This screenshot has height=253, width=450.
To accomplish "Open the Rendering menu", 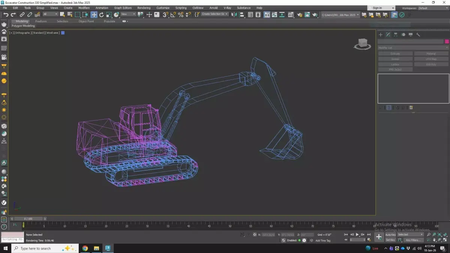I will pyautogui.click(x=144, y=8).
